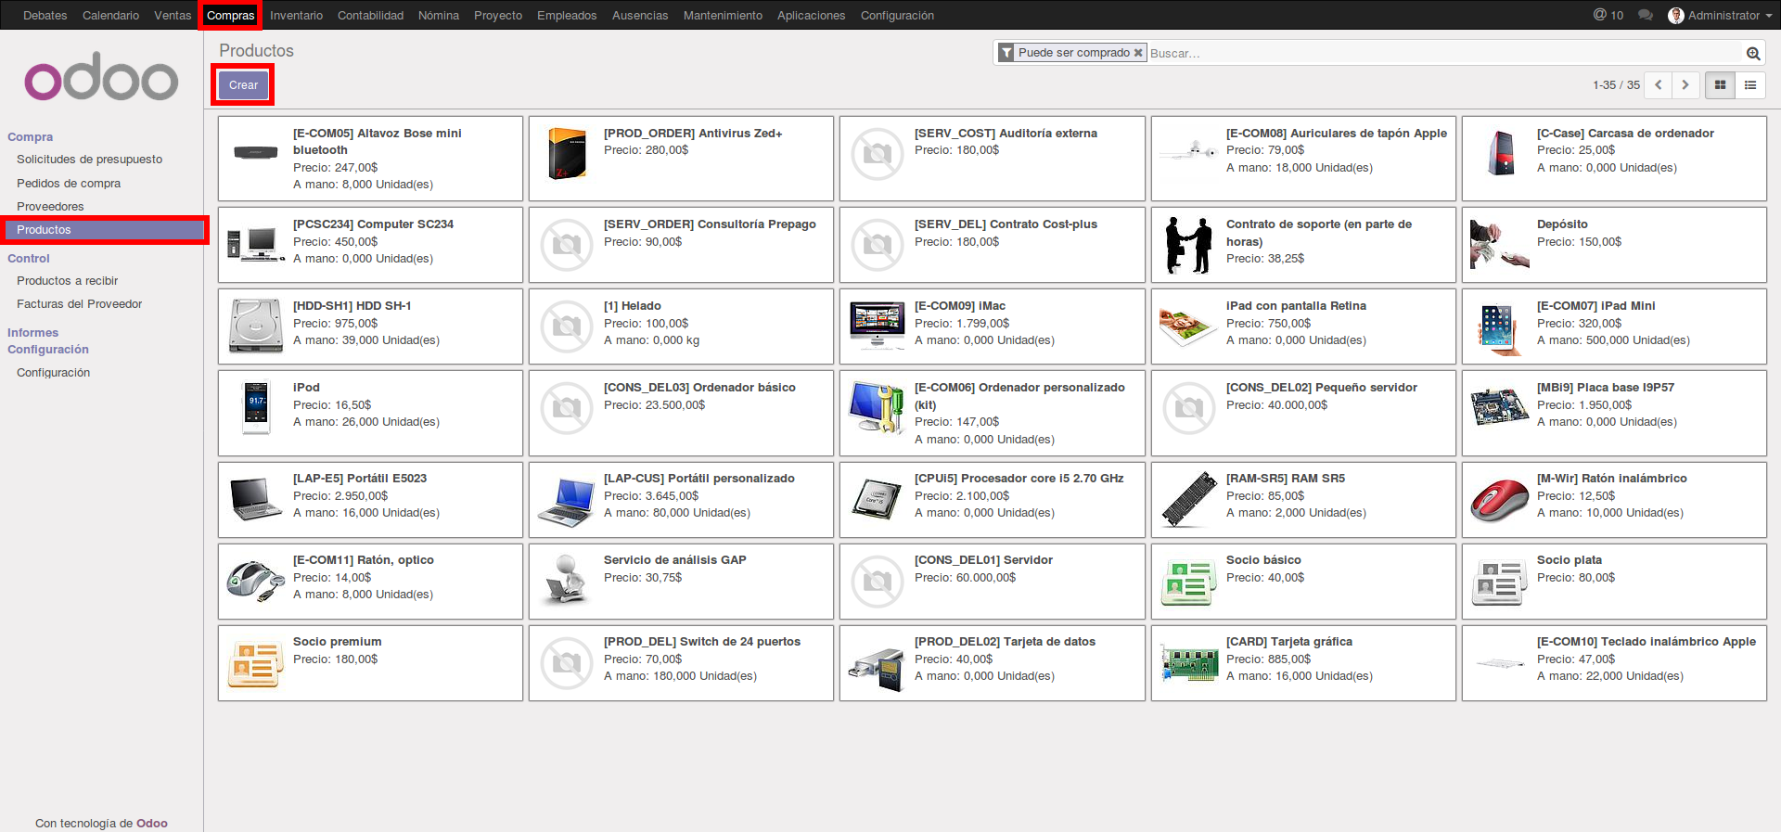Click the iPad Mini product image

click(x=1500, y=328)
